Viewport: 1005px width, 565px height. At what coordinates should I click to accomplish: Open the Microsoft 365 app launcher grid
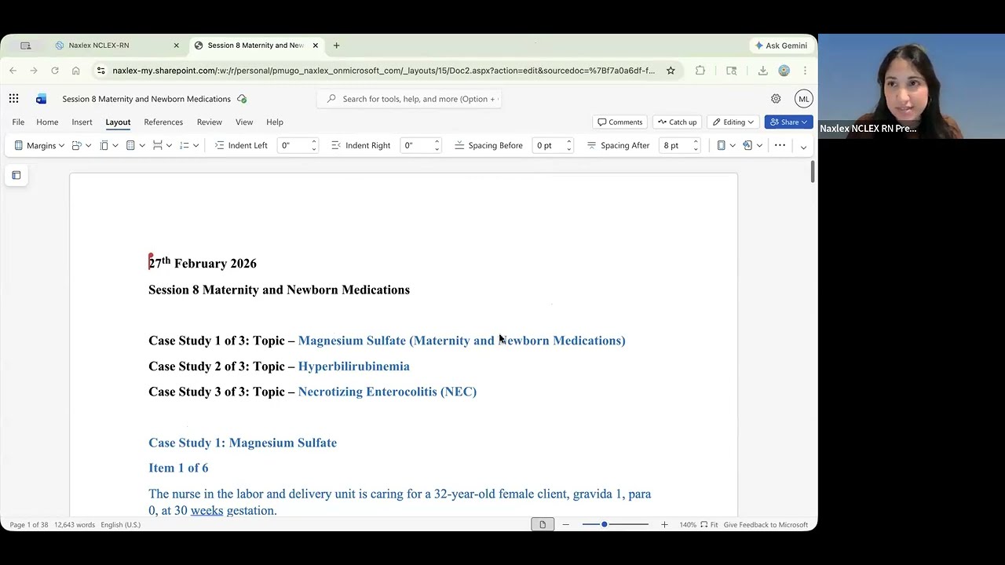[x=13, y=99]
